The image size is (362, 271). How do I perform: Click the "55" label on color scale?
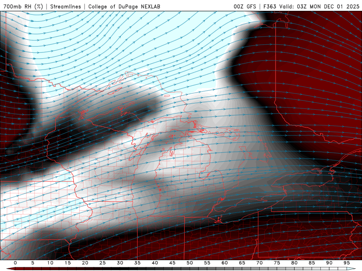207,263
